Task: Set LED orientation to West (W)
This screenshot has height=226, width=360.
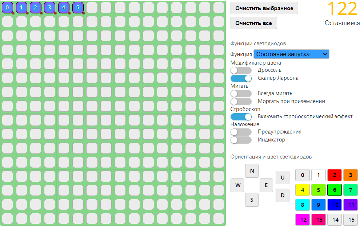Action: point(237,185)
